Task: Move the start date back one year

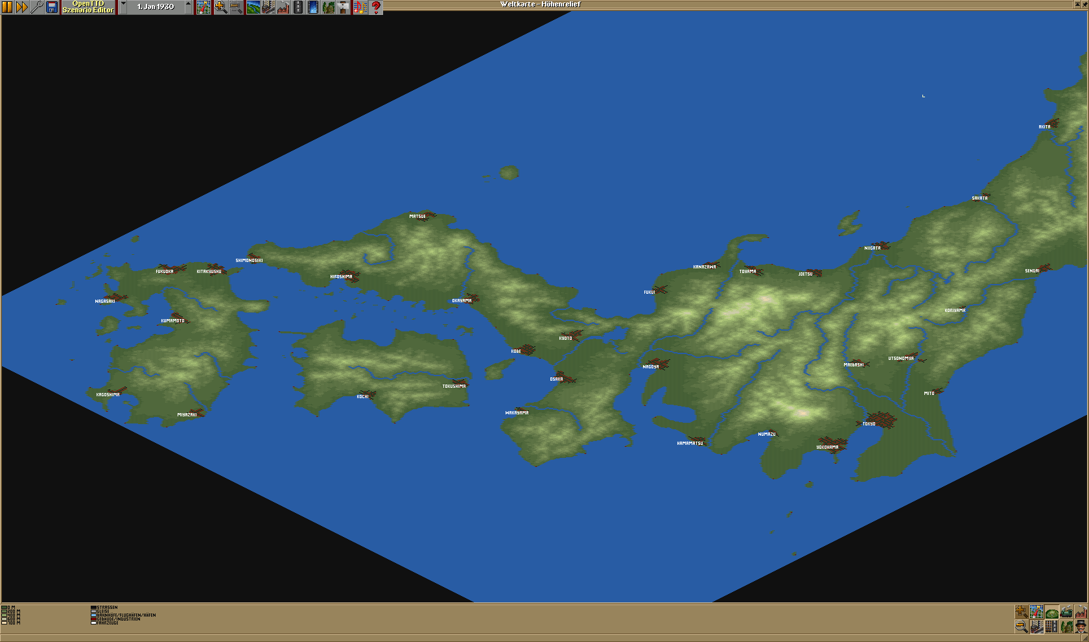Action: (123, 7)
